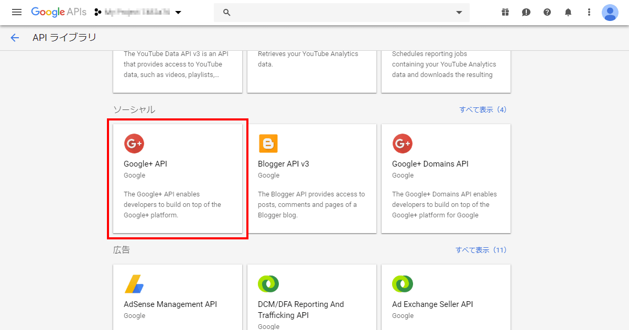Click the Google publisher label under Blogger API v3
The image size is (629, 330).
(x=269, y=175)
